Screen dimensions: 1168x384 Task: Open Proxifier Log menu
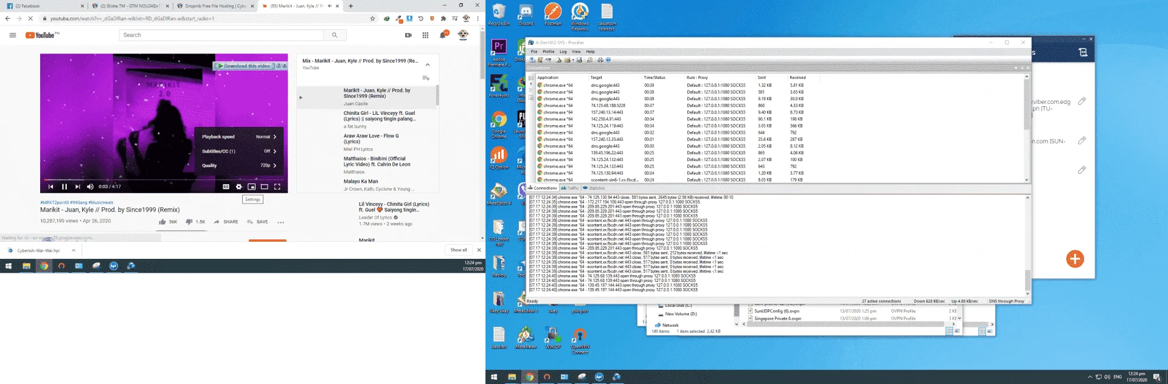point(563,52)
